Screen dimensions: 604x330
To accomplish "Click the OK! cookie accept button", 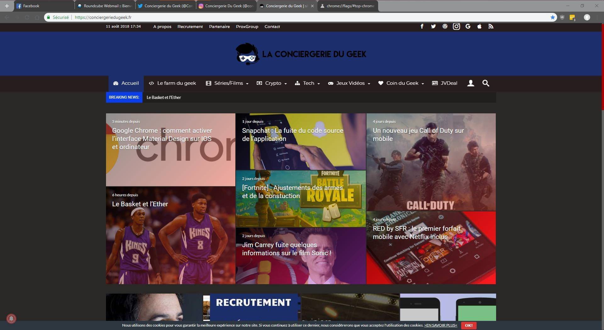I will [469, 325].
